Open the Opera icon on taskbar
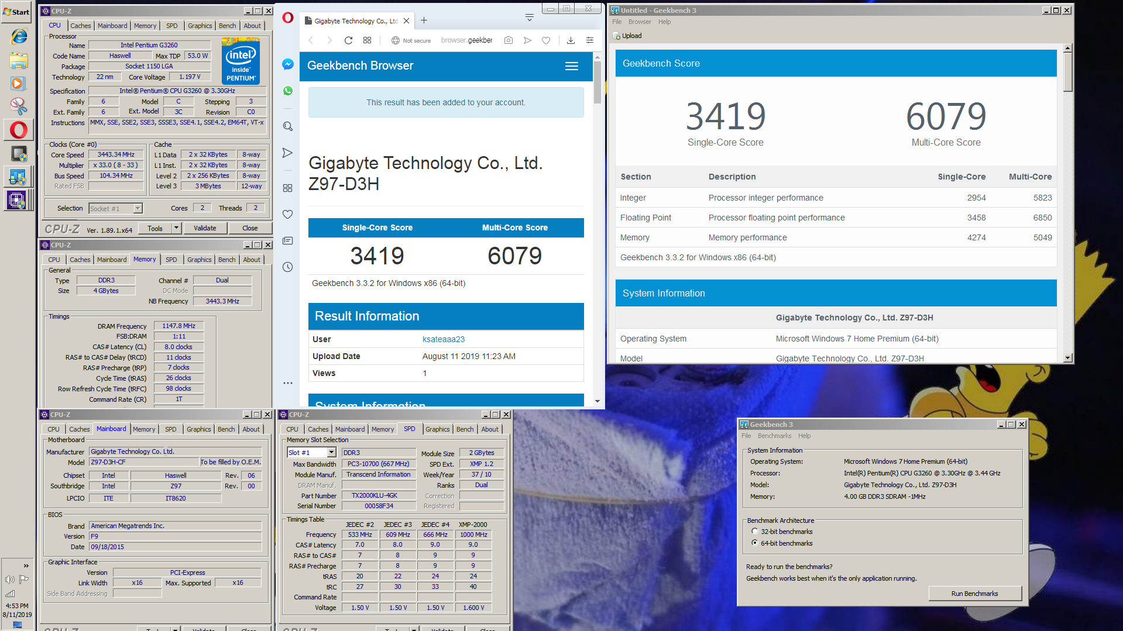1123x631 pixels. [18, 130]
